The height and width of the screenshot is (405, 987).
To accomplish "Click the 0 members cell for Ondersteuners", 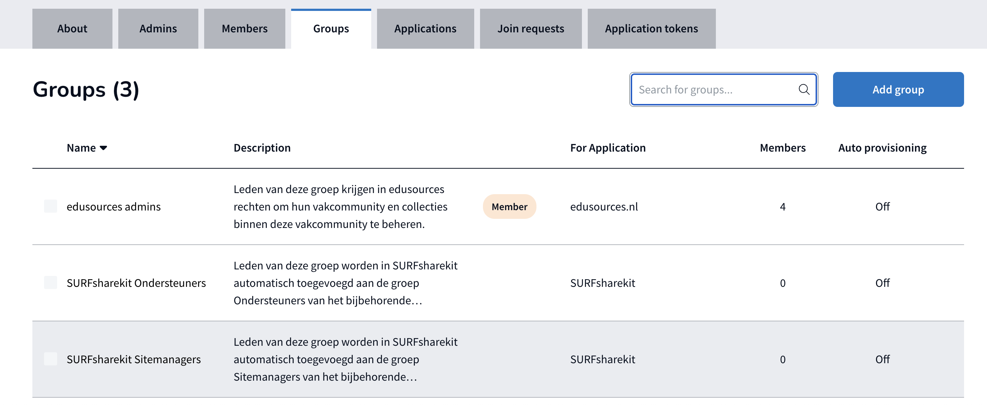I will pos(782,283).
